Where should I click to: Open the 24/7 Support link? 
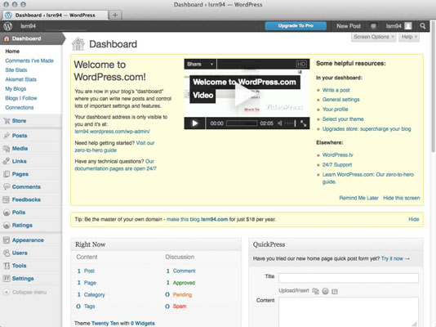click(337, 165)
